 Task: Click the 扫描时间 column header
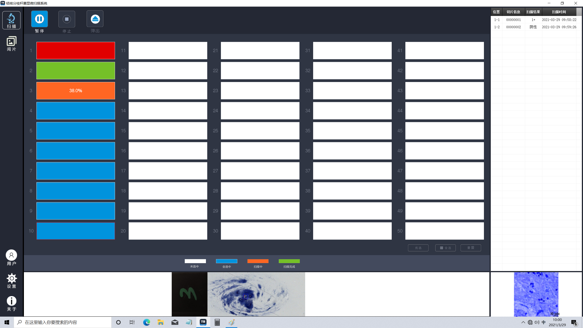click(x=559, y=12)
